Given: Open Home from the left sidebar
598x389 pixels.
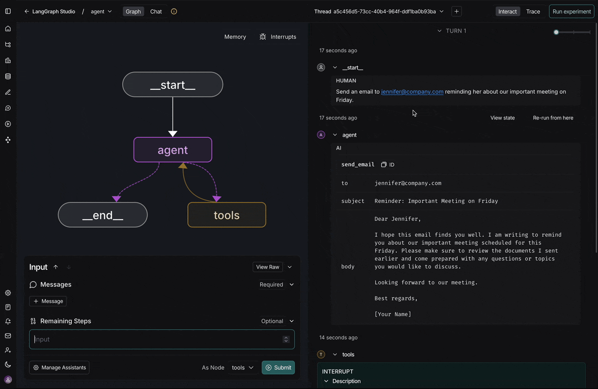Looking at the screenshot, I should [7, 28].
